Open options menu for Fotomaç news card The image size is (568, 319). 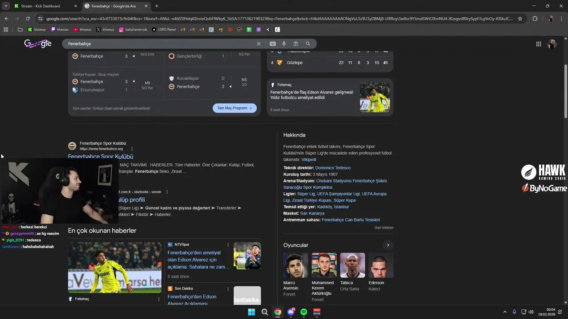159,299
